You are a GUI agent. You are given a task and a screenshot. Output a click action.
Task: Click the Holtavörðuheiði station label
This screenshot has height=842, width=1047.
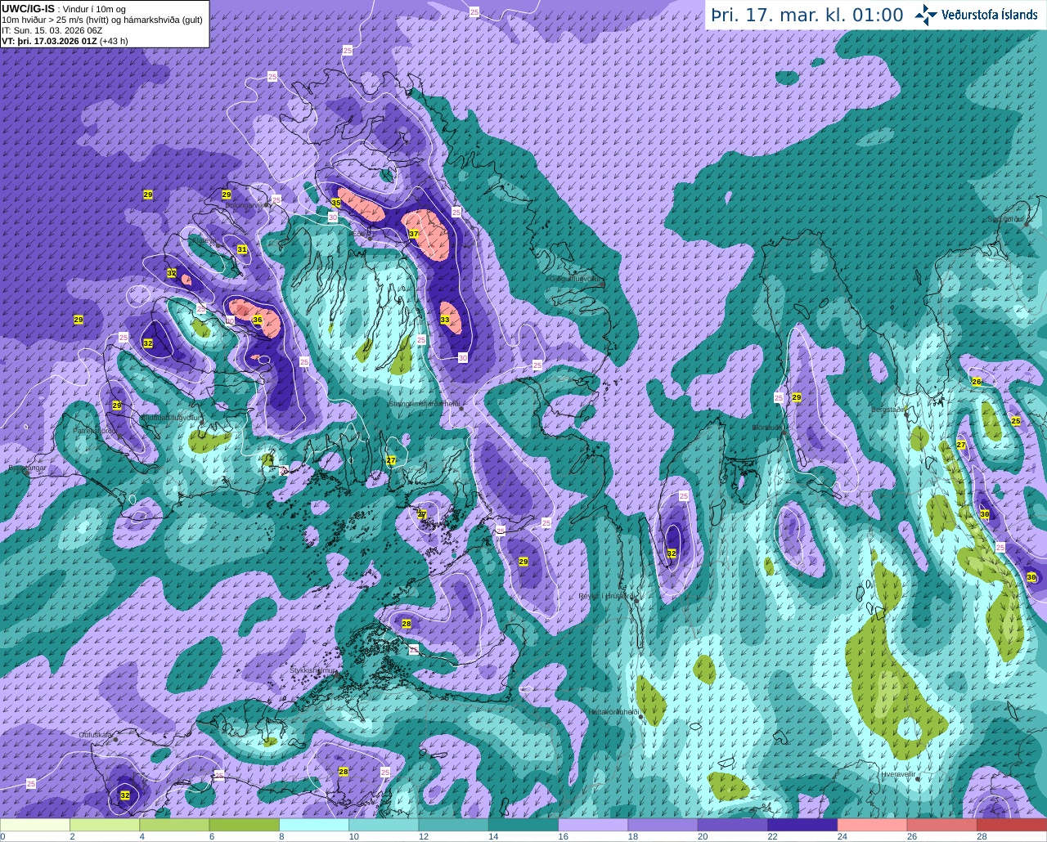point(613,711)
